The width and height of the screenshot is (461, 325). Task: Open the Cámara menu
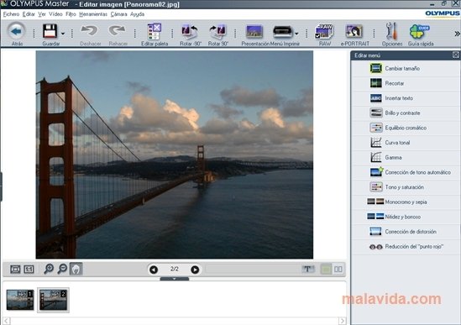[x=118, y=14]
